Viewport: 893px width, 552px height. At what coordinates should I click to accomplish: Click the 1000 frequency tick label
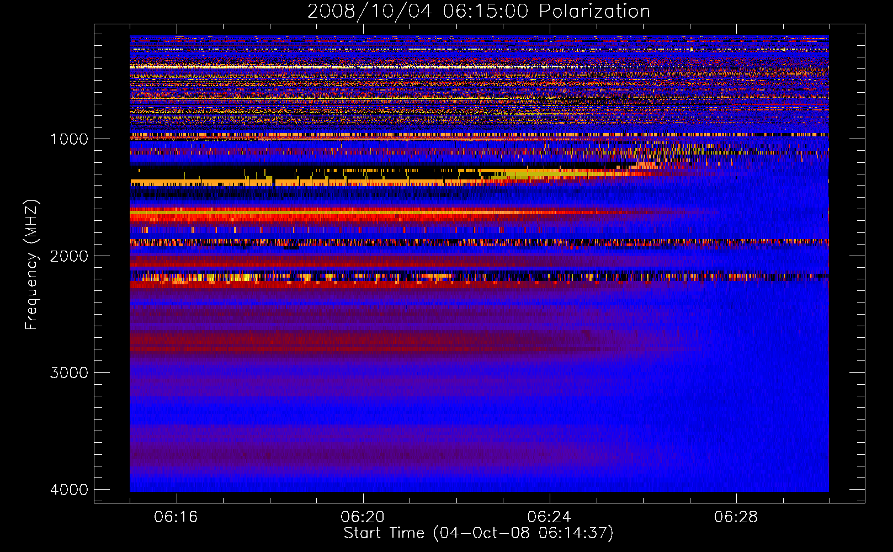pyautogui.click(x=69, y=139)
